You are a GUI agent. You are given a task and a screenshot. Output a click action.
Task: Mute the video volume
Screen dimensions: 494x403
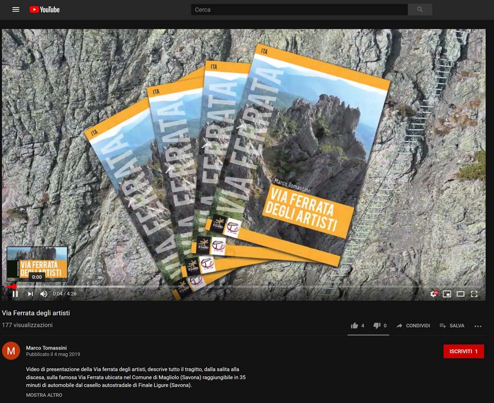pos(44,294)
